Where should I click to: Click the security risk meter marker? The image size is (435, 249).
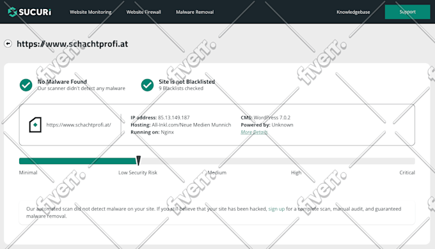138,160
